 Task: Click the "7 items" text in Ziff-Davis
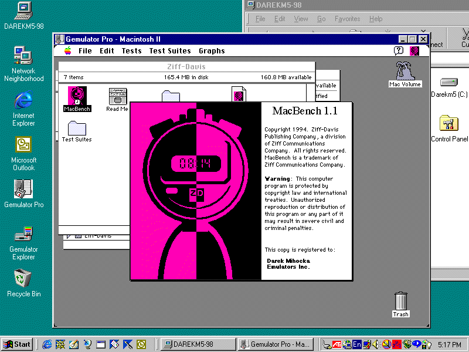(73, 77)
